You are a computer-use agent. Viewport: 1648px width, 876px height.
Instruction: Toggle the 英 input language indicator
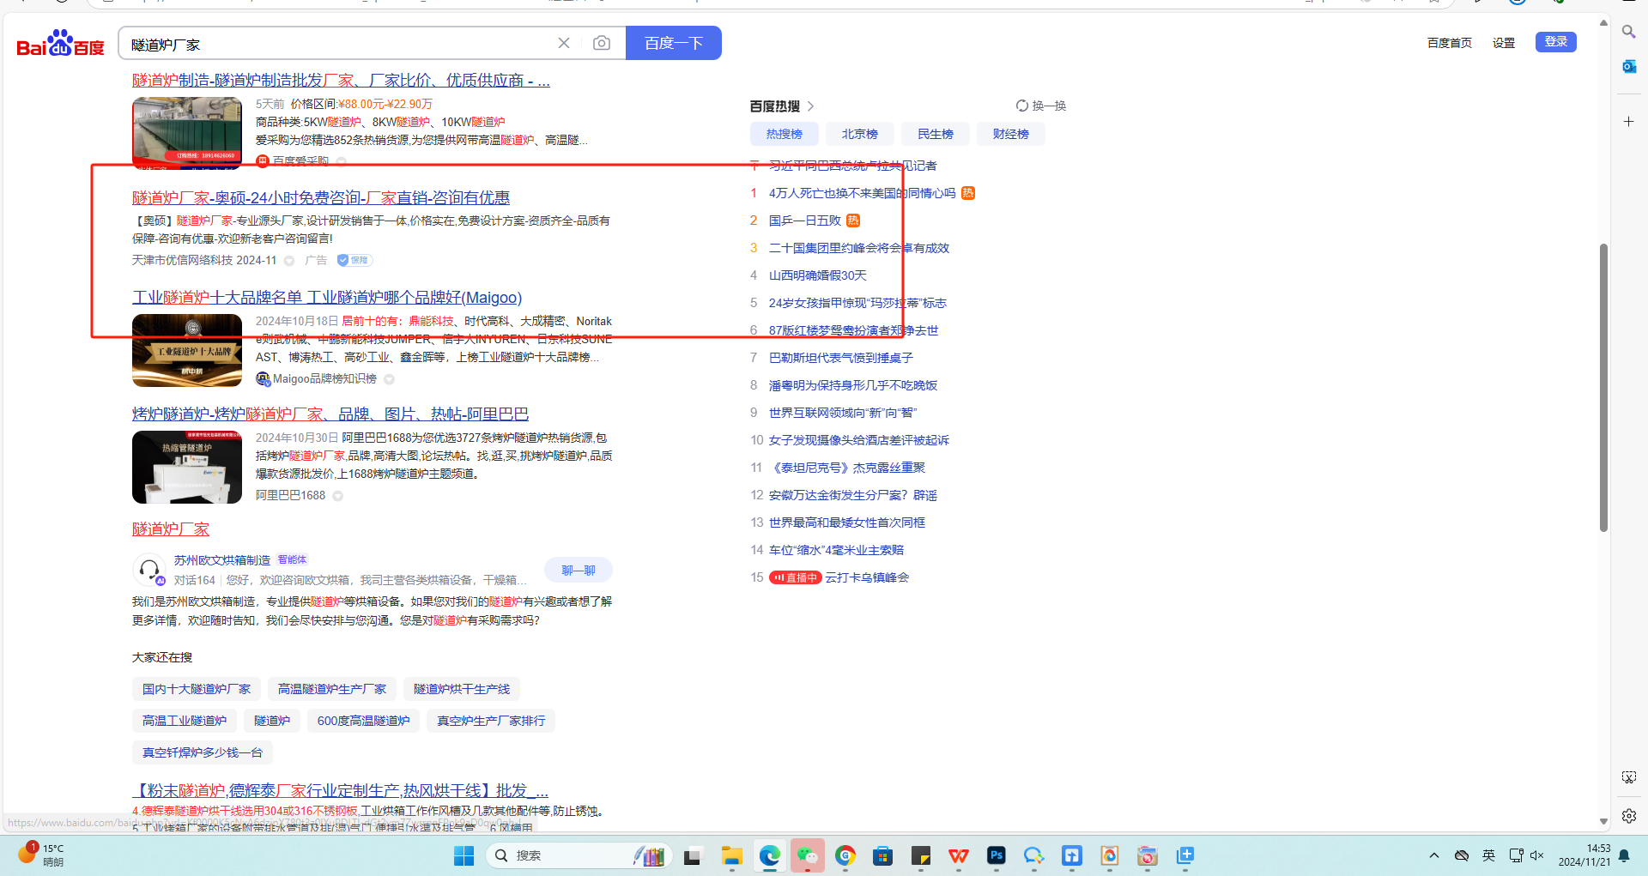tap(1488, 855)
